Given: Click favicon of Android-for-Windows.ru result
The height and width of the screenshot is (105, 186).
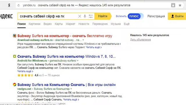Looking at the screenshot, I should point(15,56).
